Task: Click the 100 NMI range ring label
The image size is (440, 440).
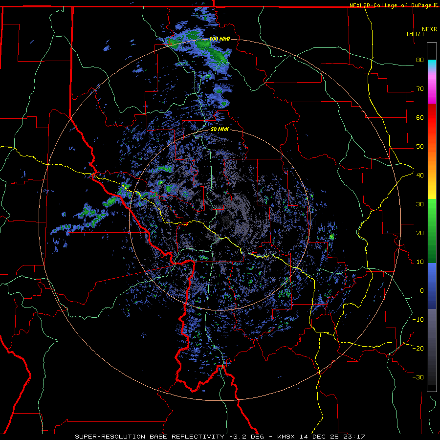Action: click(x=220, y=39)
